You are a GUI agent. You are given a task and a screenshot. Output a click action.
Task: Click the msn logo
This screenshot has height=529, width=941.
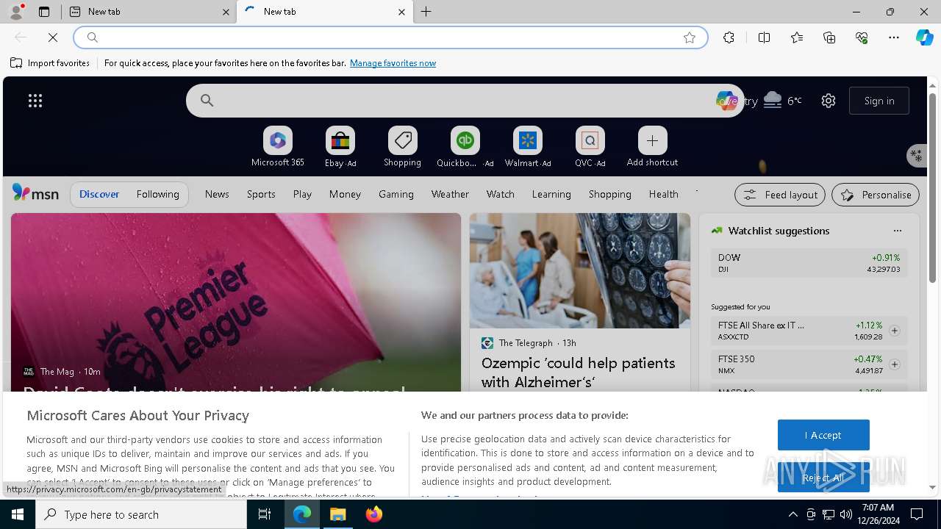35,193
